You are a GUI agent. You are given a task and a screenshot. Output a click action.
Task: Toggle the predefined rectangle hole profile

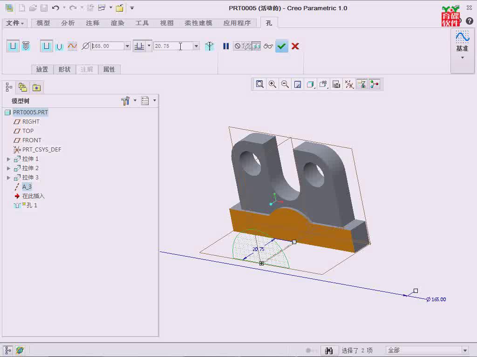[x=47, y=46]
